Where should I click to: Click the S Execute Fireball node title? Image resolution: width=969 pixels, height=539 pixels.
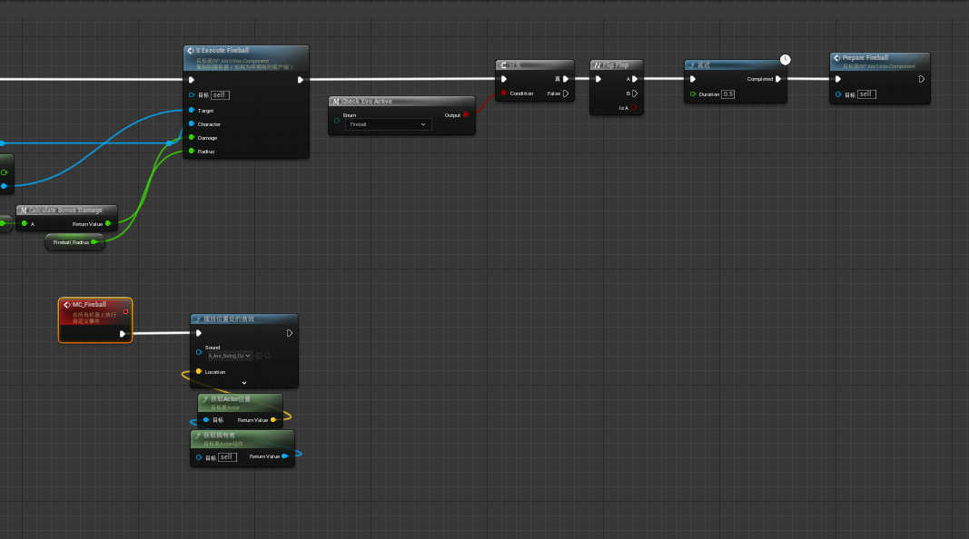click(x=222, y=51)
